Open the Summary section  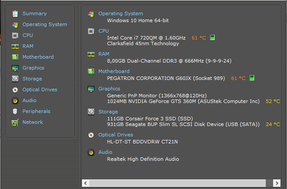tap(35, 13)
